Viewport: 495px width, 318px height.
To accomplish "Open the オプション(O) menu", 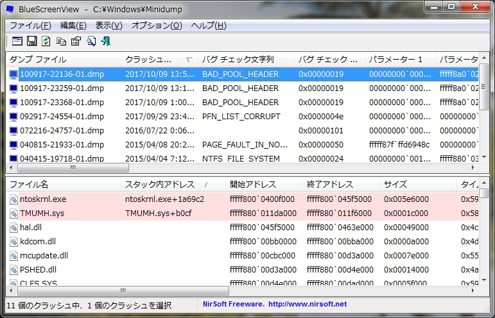I will click(x=157, y=26).
